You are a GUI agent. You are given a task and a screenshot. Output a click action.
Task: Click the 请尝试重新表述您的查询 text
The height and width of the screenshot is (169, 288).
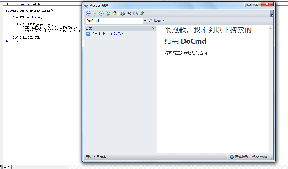187,53
